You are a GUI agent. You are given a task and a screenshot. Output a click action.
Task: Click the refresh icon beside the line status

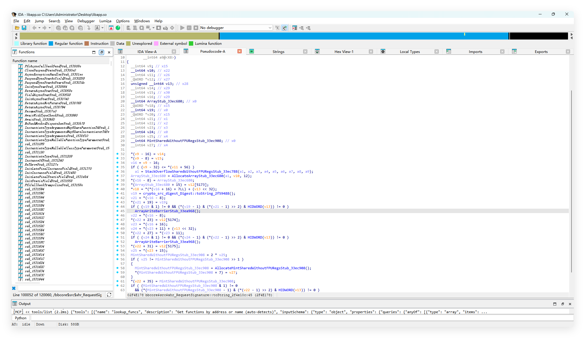[109, 295]
